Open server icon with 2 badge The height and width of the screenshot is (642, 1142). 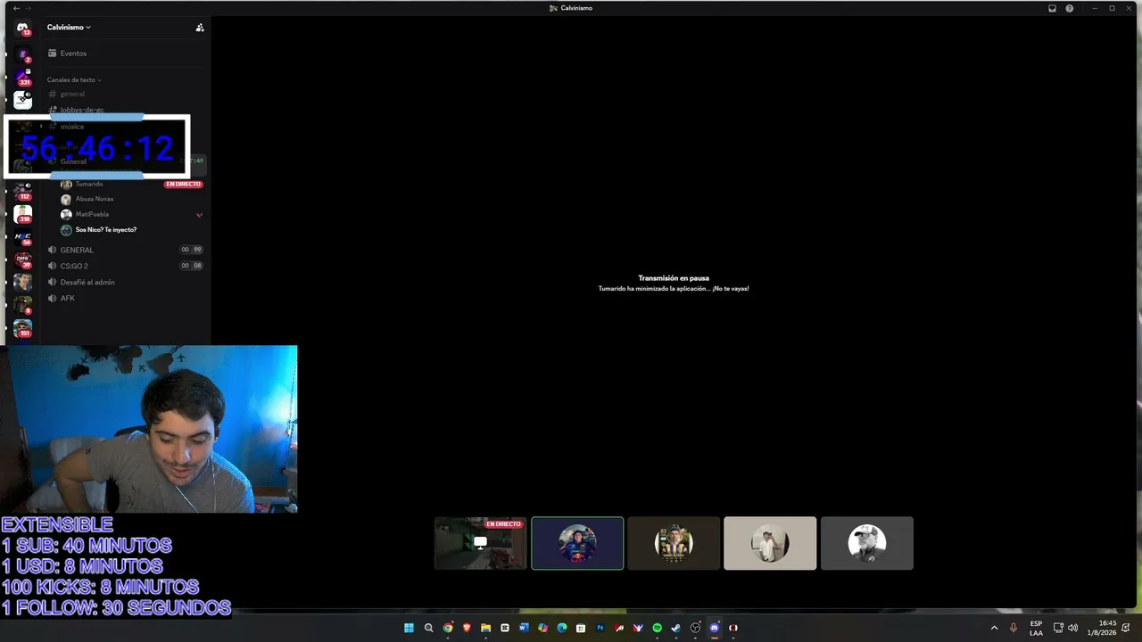pos(23,55)
